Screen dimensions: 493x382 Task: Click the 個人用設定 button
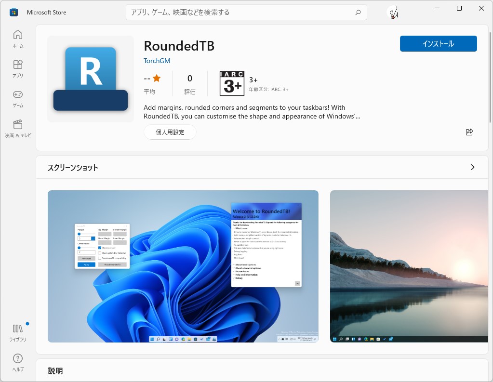(170, 132)
